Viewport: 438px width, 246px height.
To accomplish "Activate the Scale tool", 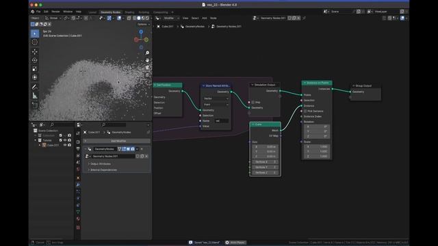I will pyautogui.click(x=35, y=69).
